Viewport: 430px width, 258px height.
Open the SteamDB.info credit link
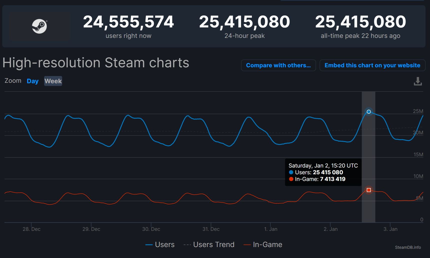408,247
